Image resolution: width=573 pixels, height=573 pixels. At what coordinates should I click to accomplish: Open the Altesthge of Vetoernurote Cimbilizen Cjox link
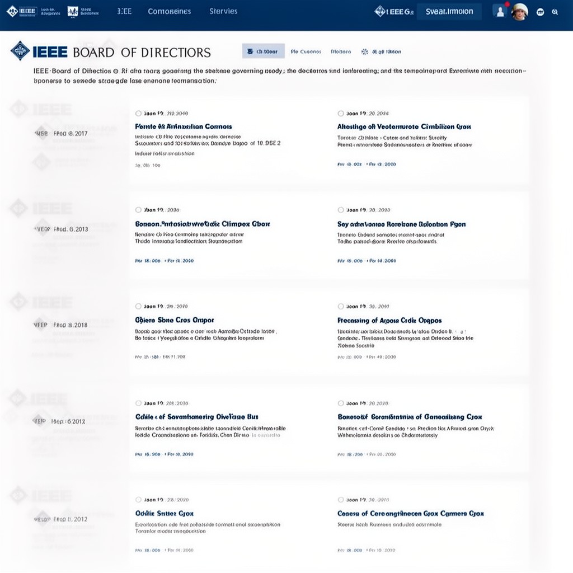(x=404, y=126)
